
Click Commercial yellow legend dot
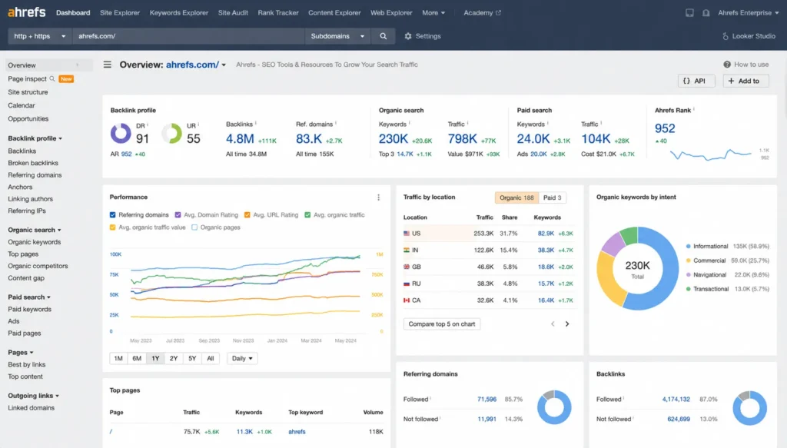click(x=688, y=261)
